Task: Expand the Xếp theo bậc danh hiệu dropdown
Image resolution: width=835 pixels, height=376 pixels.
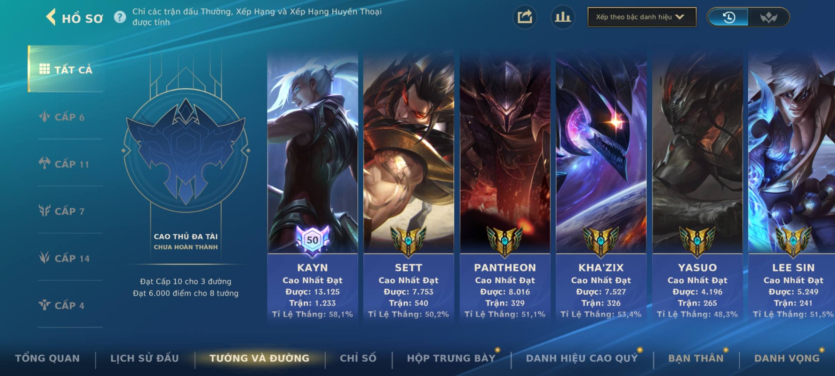Action: point(642,17)
